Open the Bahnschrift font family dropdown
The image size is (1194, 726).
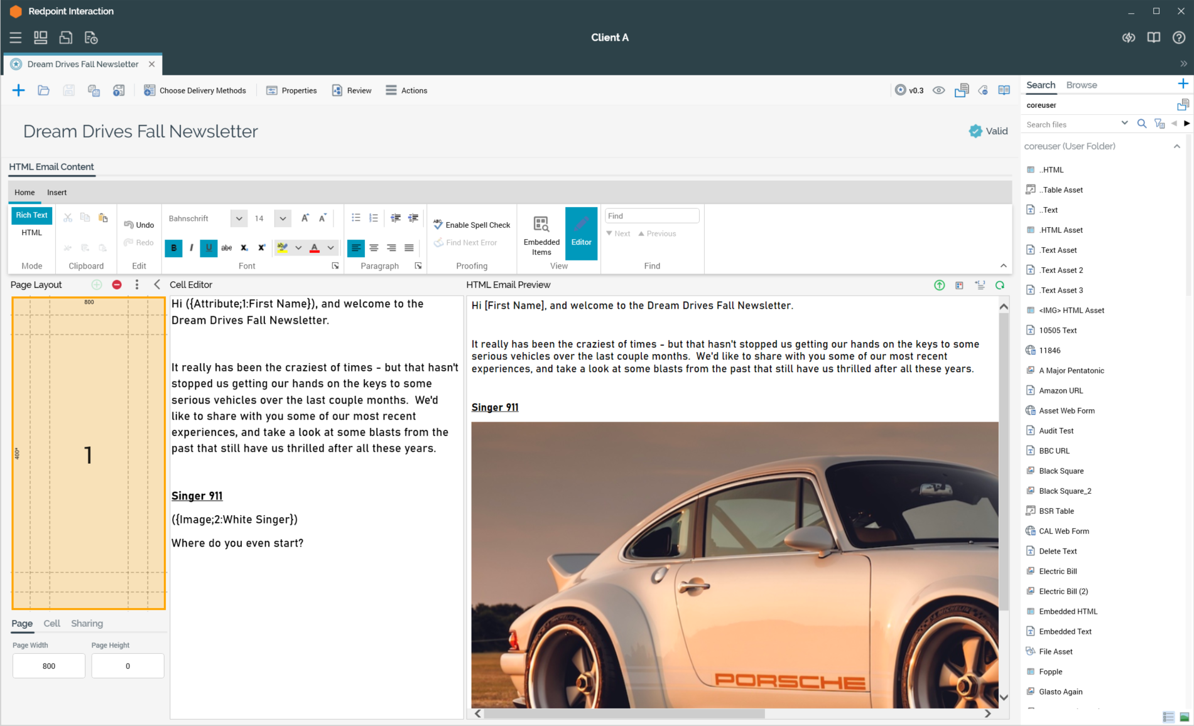pyautogui.click(x=239, y=218)
